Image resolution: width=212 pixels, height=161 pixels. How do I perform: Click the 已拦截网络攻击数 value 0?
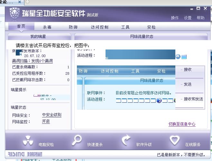click(x=68, y=80)
